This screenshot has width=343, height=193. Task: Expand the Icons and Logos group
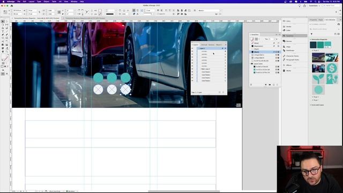tap(310, 105)
